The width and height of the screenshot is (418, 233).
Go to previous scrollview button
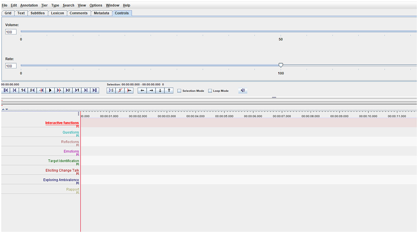pos(15,91)
